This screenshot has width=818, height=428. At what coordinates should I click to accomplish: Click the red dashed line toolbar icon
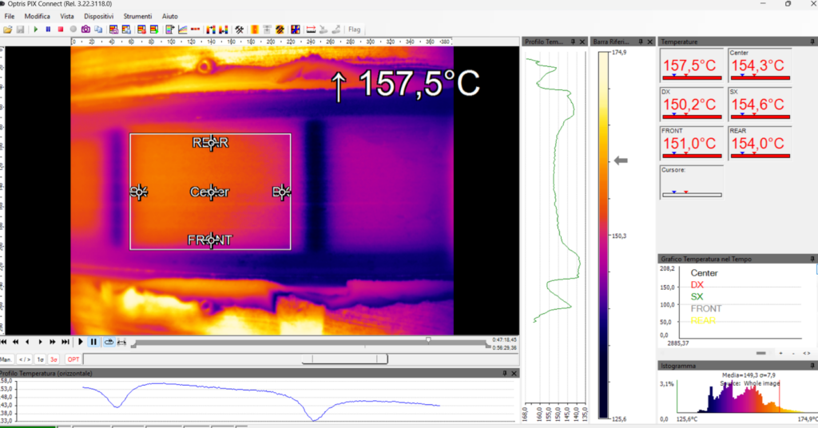coord(195,30)
